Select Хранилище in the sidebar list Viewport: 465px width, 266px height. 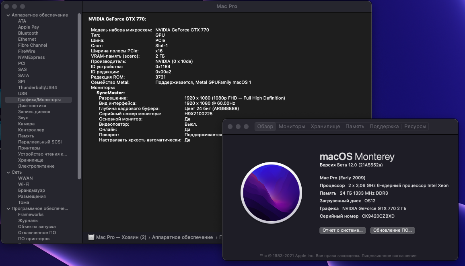(x=31, y=160)
